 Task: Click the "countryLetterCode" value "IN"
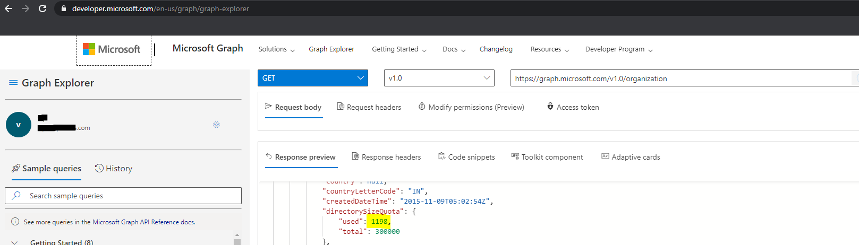[x=416, y=191]
